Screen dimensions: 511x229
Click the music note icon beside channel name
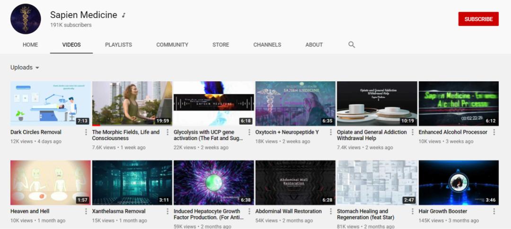coord(123,15)
